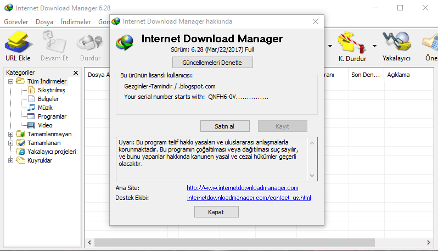Click the Yakalayıcı projeleri browser icon
The width and height of the screenshot is (438, 251).
point(21,152)
